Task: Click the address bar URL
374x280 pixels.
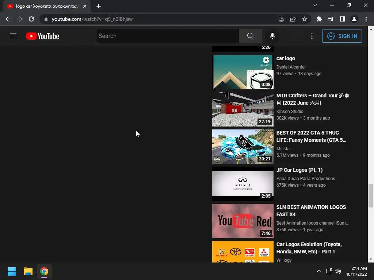Action: [92, 19]
